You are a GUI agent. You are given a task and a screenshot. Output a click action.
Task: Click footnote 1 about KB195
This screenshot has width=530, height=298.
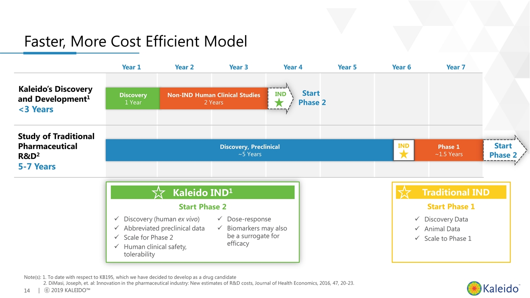click(139, 277)
